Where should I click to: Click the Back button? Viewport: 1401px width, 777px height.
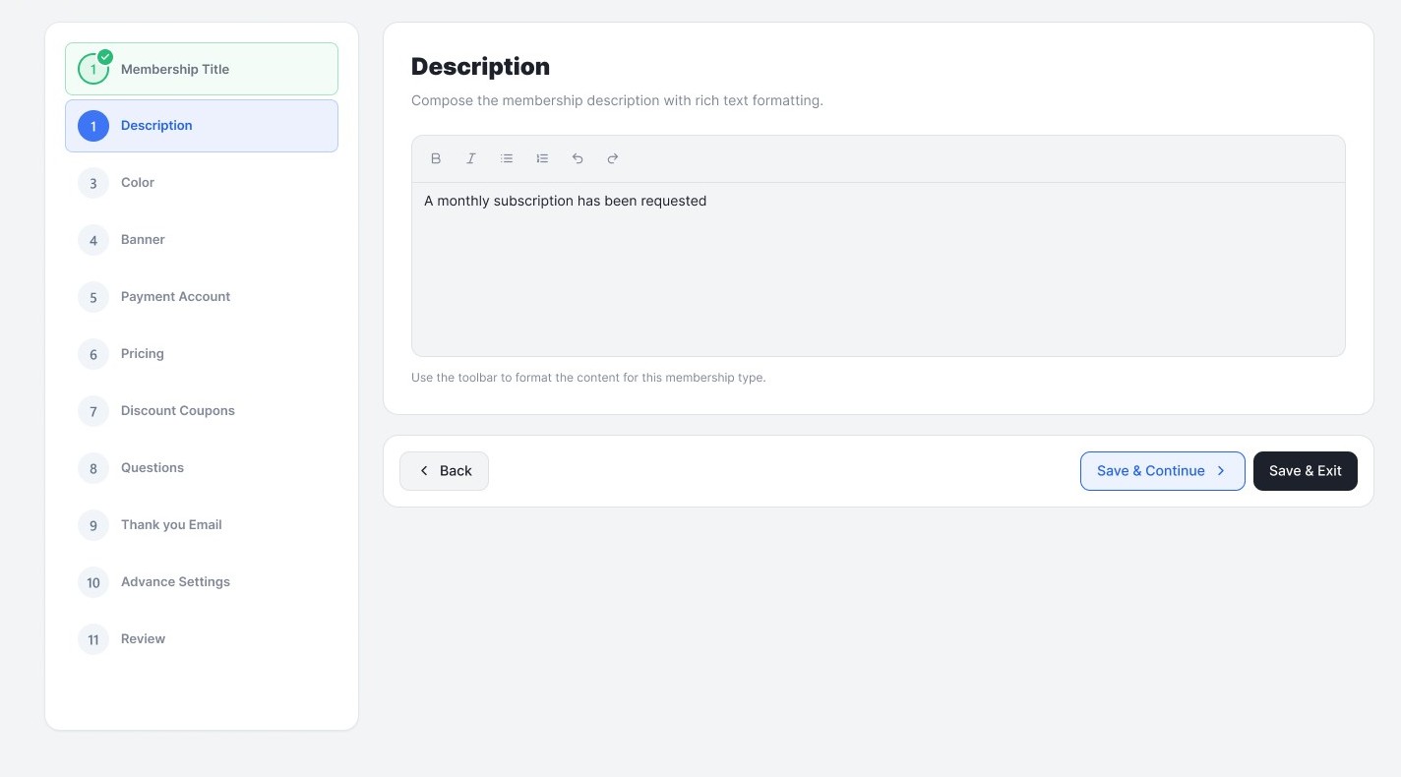coord(444,471)
